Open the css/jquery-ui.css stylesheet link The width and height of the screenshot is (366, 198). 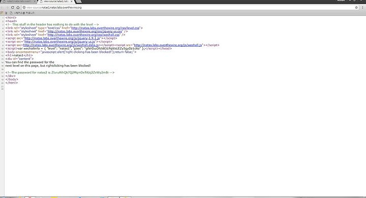[x=85, y=31]
